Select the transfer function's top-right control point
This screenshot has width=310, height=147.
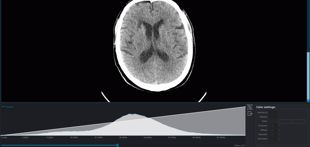click(x=245, y=107)
